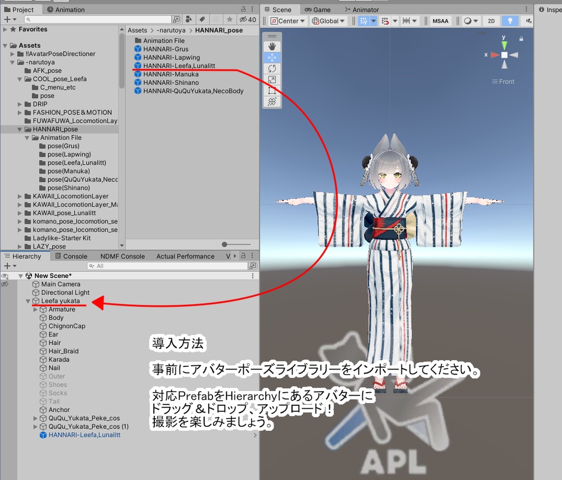This screenshot has height=480, width=562.
Task: Collapse the Assets folder tree
Action: point(4,46)
